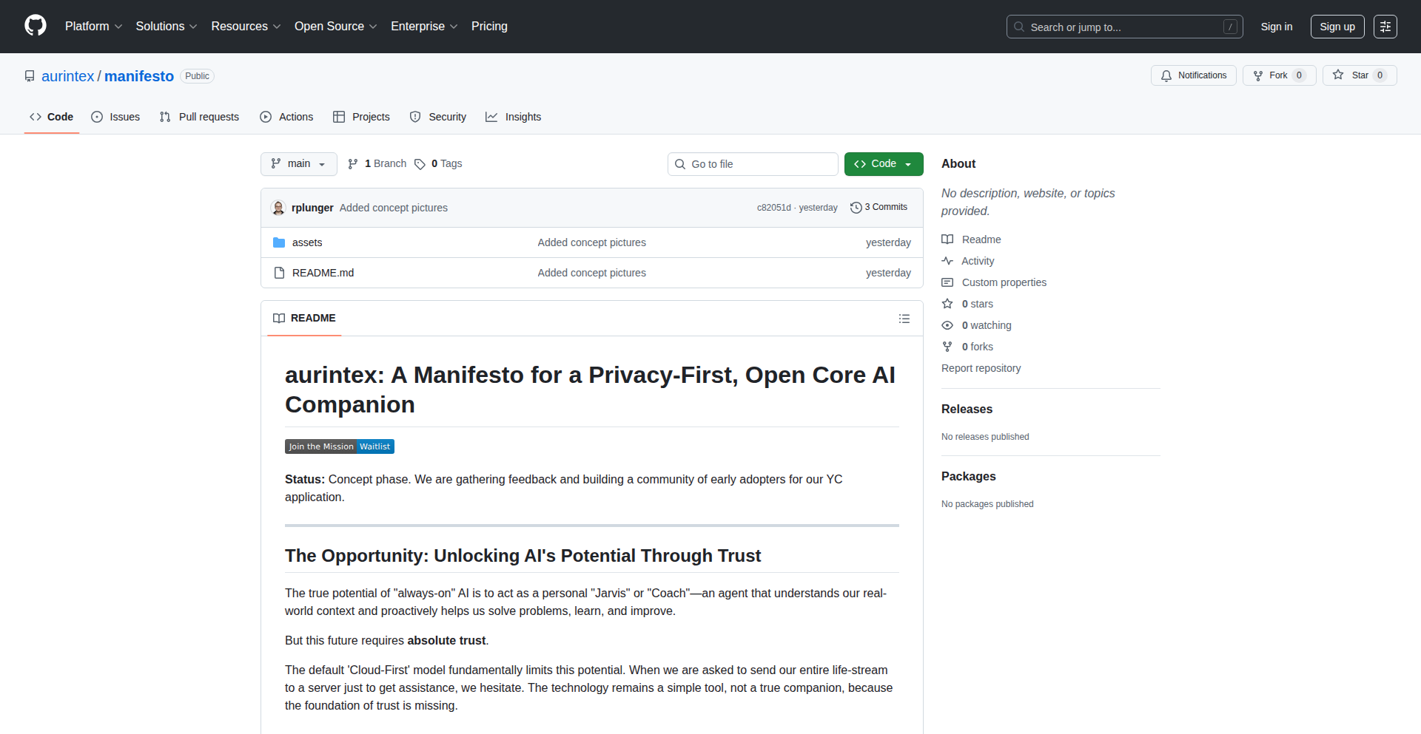Click the README.md file icon

pos(279,273)
